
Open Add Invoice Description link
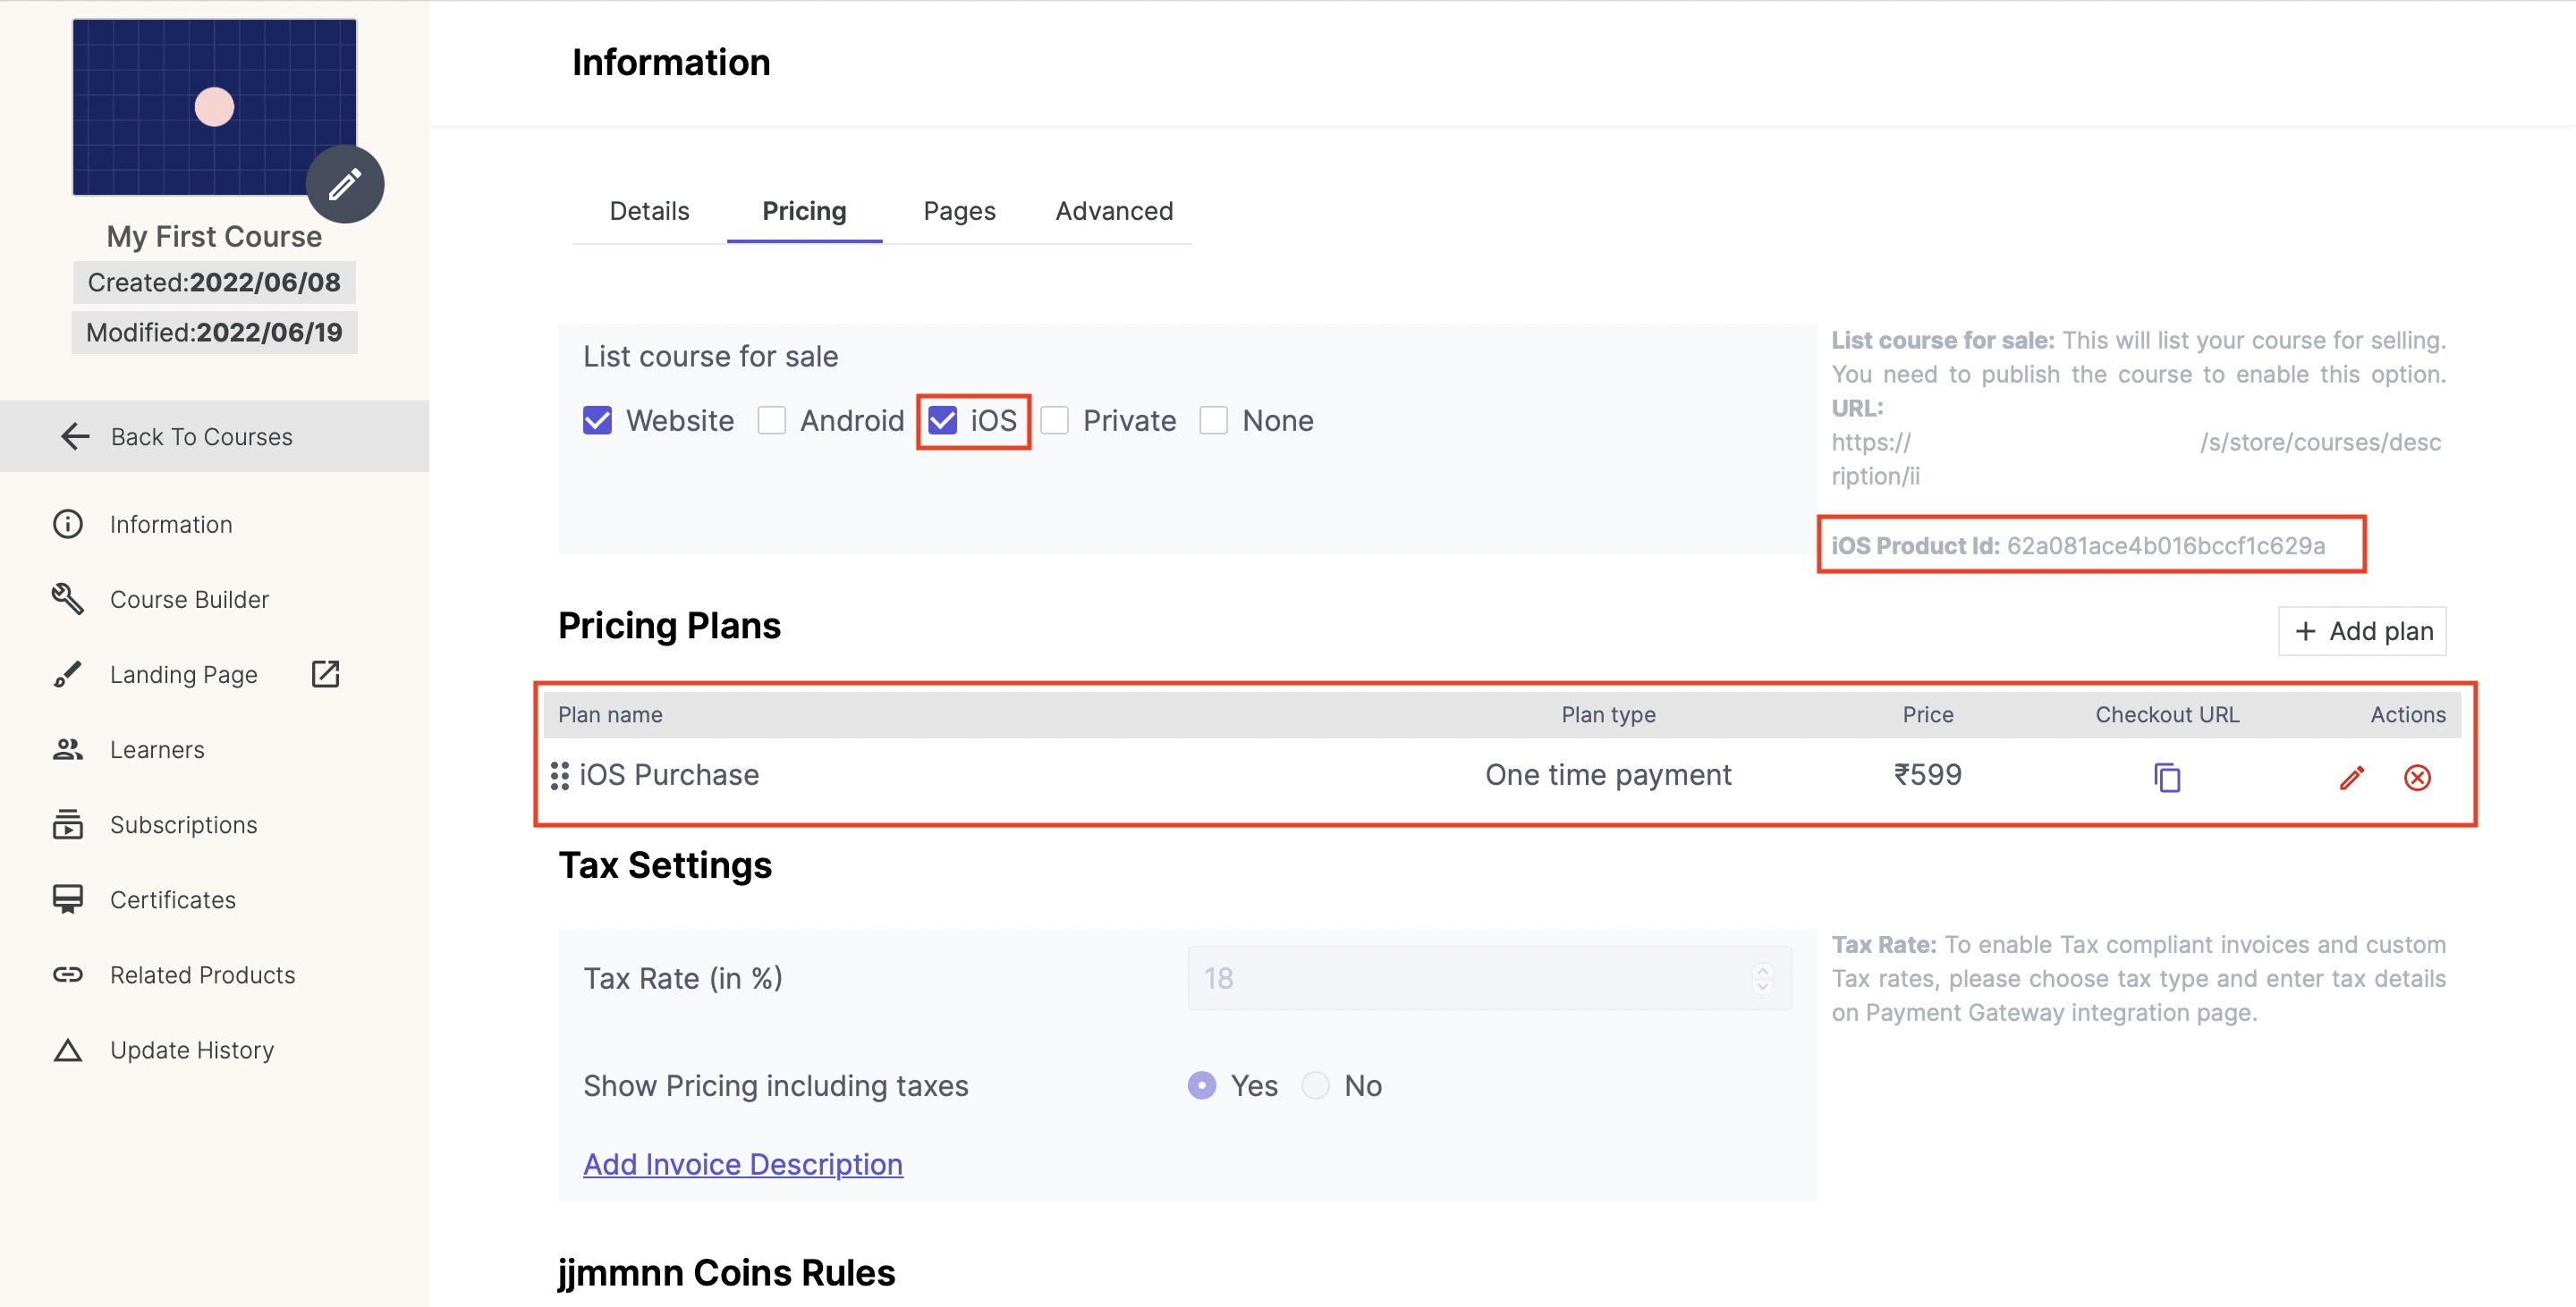click(743, 1164)
